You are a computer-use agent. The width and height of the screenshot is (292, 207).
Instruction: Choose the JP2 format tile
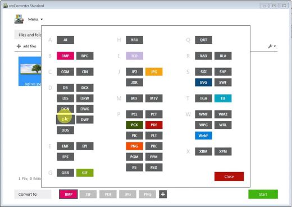(134, 72)
